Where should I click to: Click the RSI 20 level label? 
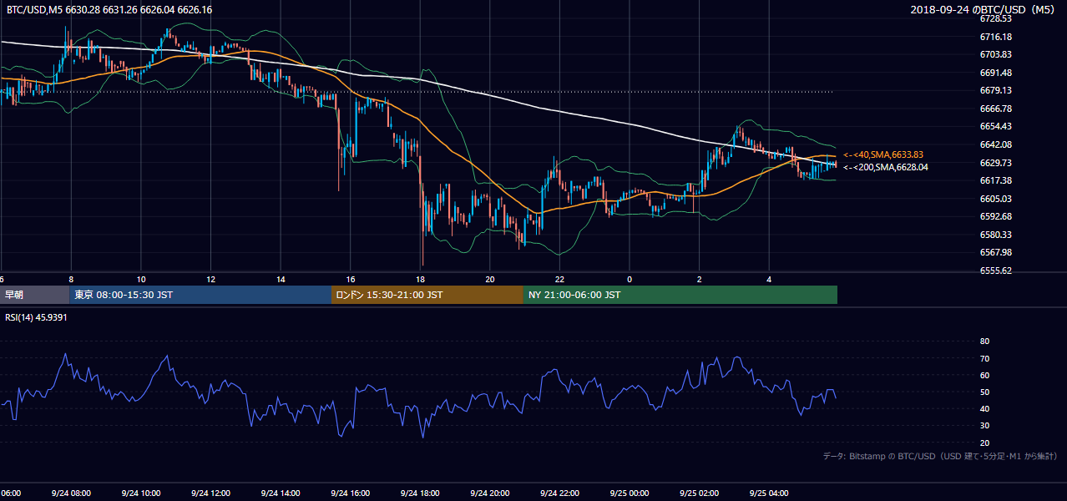(985, 443)
